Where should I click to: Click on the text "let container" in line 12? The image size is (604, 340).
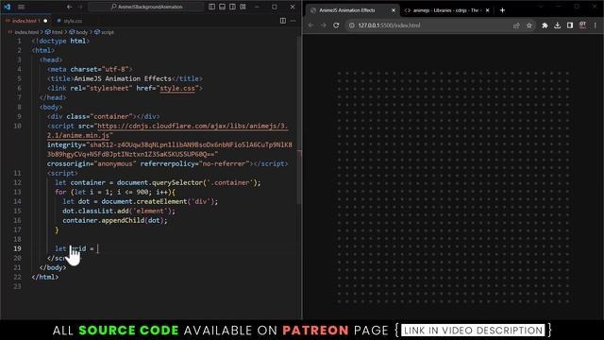coord(80,182)
